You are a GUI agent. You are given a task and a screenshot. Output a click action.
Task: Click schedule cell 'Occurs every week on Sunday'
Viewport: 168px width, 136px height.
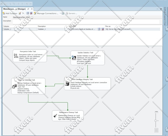click(82, 29)
